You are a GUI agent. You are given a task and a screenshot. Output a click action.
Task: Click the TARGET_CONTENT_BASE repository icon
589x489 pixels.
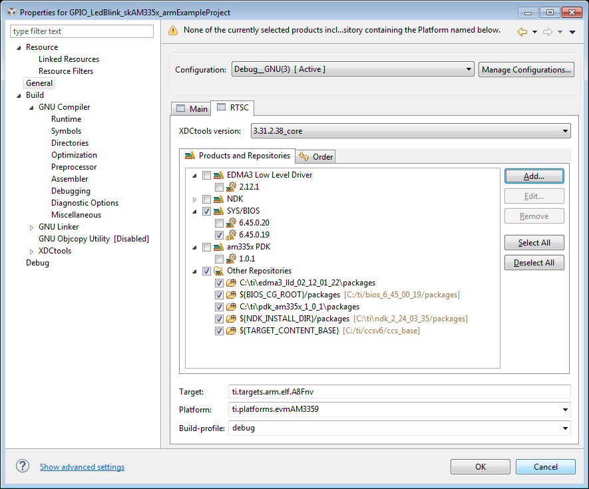pos(231,331)
